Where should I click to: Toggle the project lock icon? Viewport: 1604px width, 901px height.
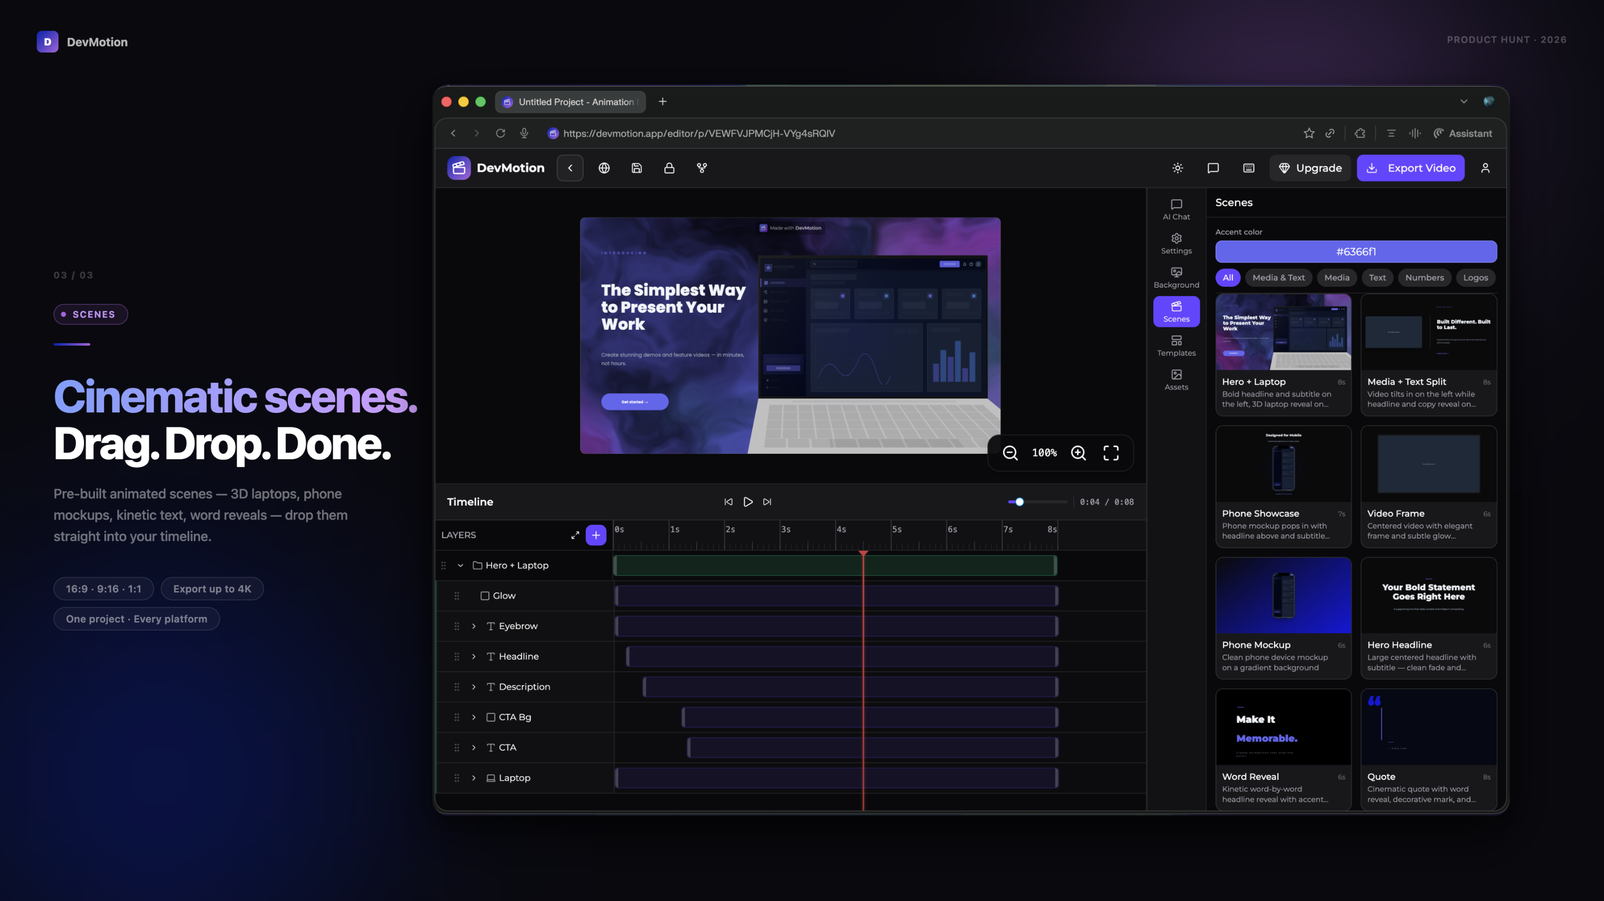[669, 167]
